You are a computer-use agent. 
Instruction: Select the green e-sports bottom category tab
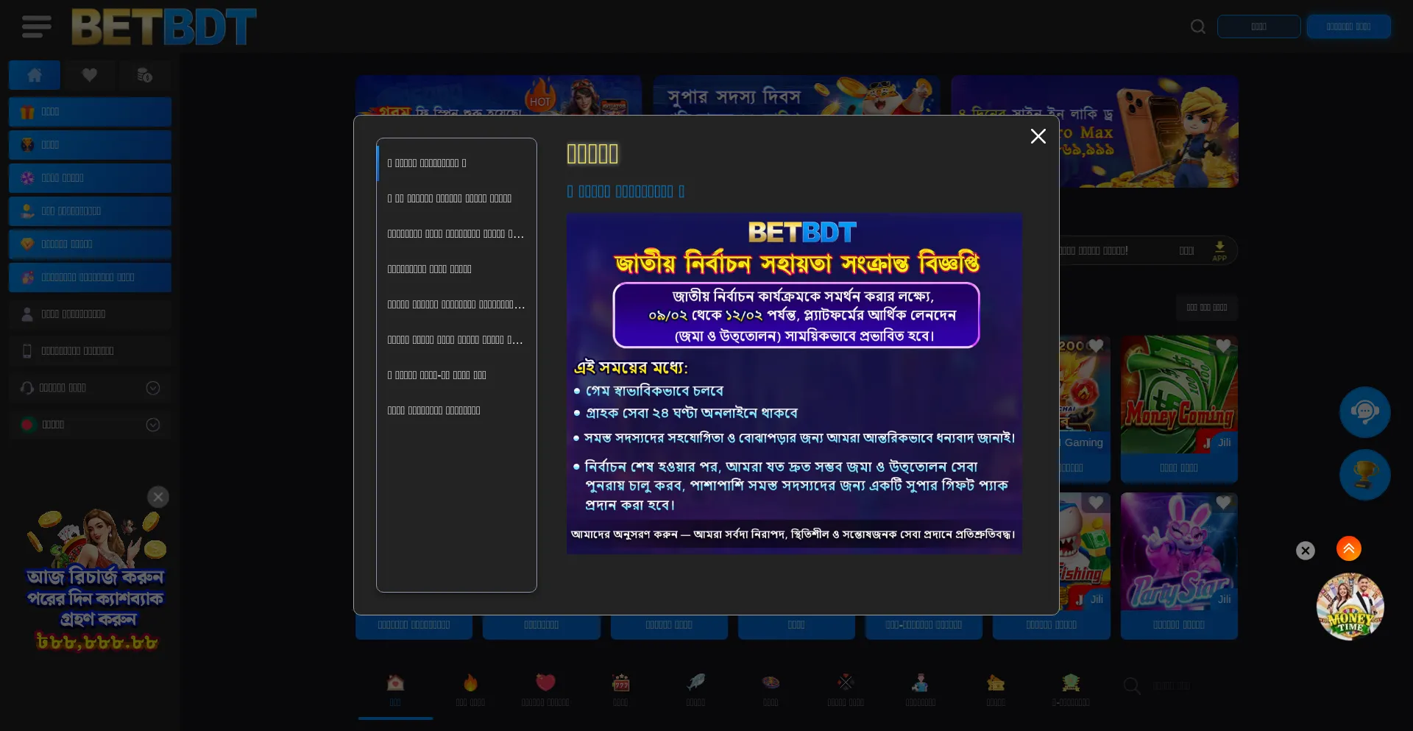(1071, 691)
